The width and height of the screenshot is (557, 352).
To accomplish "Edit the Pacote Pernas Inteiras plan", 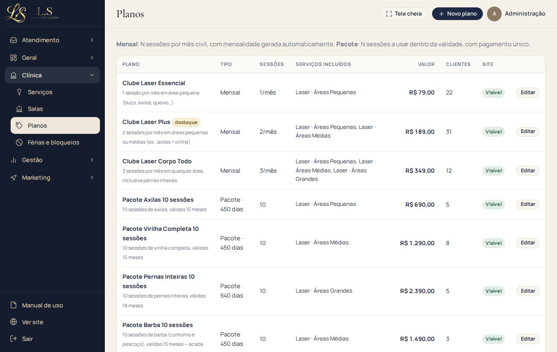I will coord(528,291).
